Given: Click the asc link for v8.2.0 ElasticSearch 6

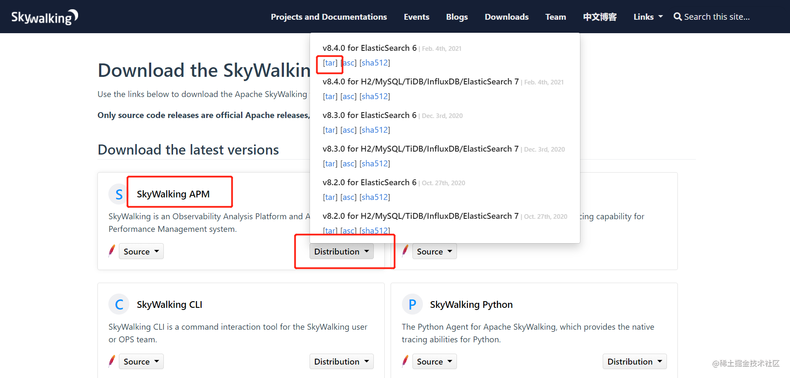Looking at the screenshot, I should click(x=348, y=197).
